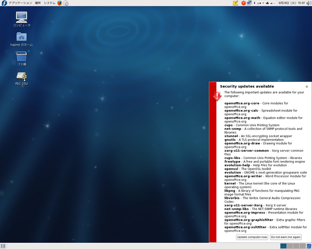Image resolution: width=312 pixels, height=249 pixels.
Task: Switch to the first workspace
Action: coord(283,246)
